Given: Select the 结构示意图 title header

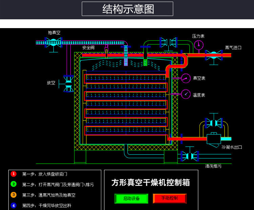Looking at the screenshot, I should point(127,9).
